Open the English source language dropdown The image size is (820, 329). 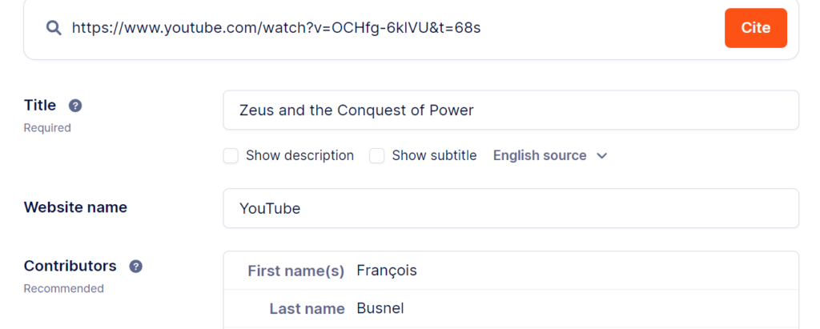coord(550,156)
